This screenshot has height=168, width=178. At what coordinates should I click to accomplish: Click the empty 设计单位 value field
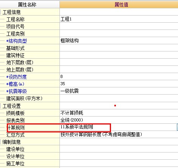pyautogui.click(x=119, y=156)
